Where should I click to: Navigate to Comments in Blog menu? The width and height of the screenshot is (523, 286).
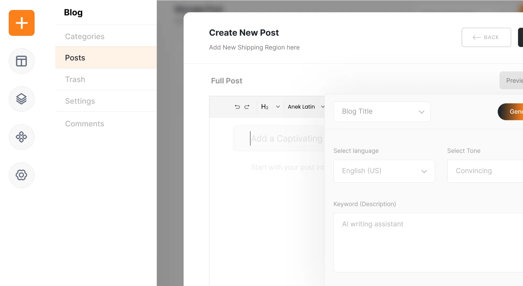point(84,124)
